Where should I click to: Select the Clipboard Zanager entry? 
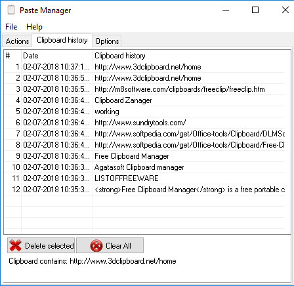coord(144,100)
